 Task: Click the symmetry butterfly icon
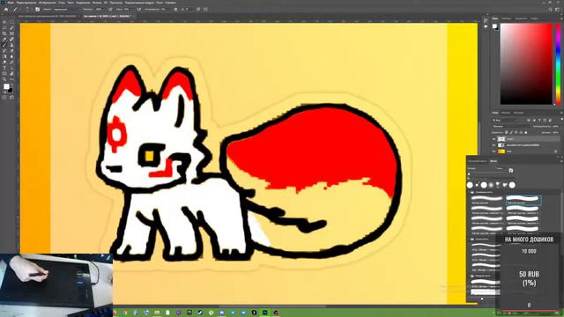click(x=205, y=10)
